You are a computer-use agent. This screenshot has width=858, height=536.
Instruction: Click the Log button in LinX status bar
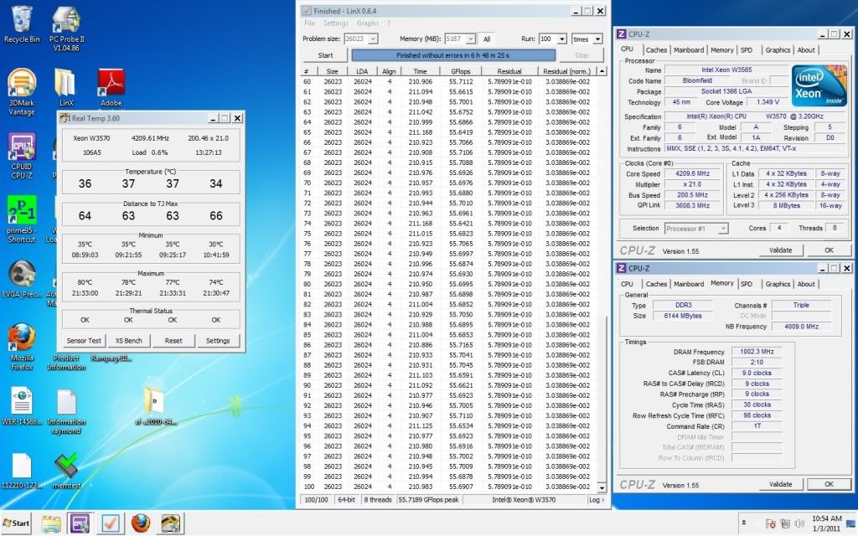pyautogui.click(x=597, y=499)
